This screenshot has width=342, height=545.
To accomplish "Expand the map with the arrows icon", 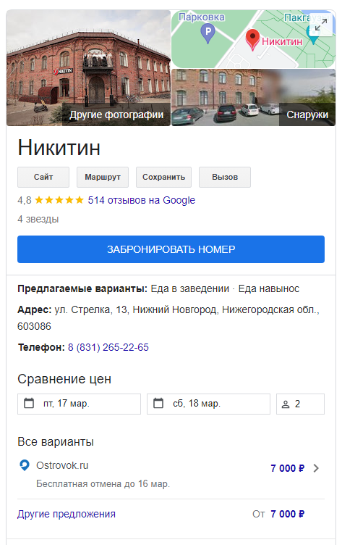I will click(x=320, y=25).
